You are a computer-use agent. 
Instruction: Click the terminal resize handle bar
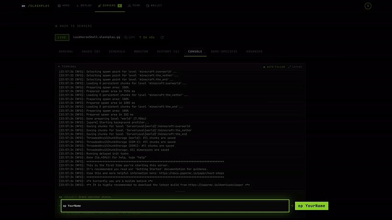pos(180,191)
